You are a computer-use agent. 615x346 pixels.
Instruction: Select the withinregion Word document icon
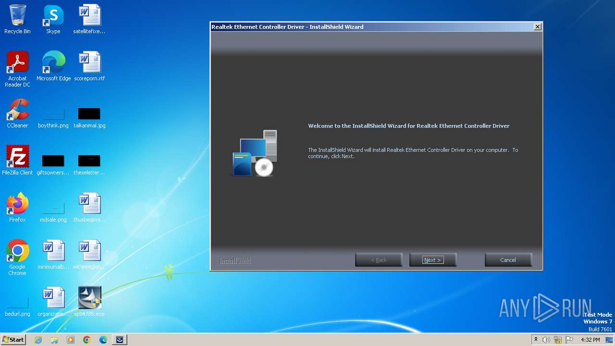tap(89, 255)
